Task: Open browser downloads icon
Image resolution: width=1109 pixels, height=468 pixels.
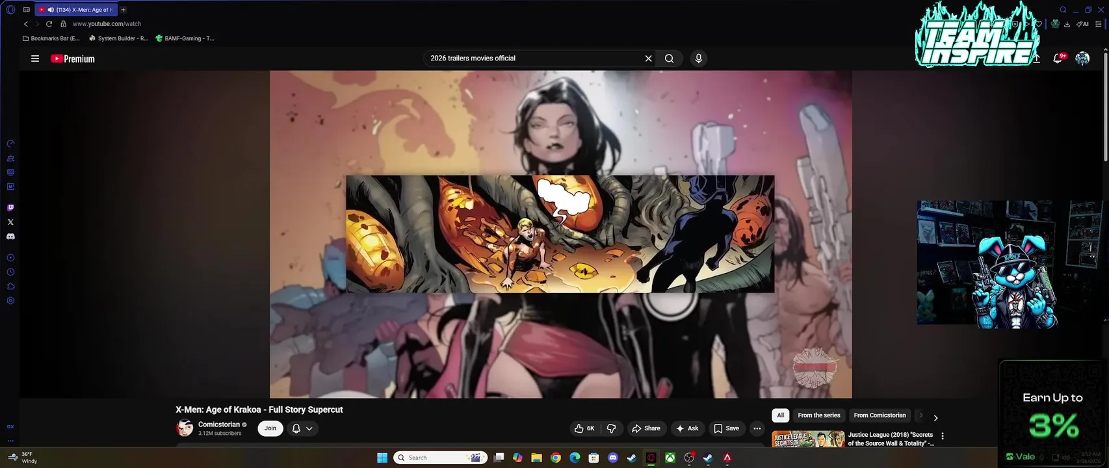Action: point(1067,24)
